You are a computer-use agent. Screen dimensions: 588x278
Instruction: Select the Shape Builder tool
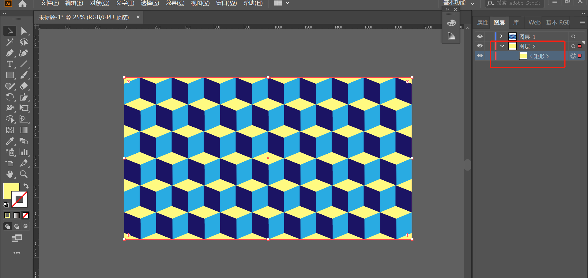(10, 119)
